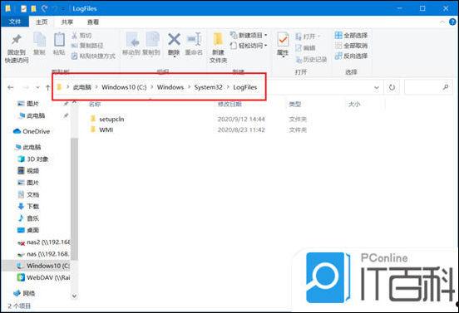Switch to Home (主页) tab
Screen dimensions: 459x313
(x=42, y=22)
